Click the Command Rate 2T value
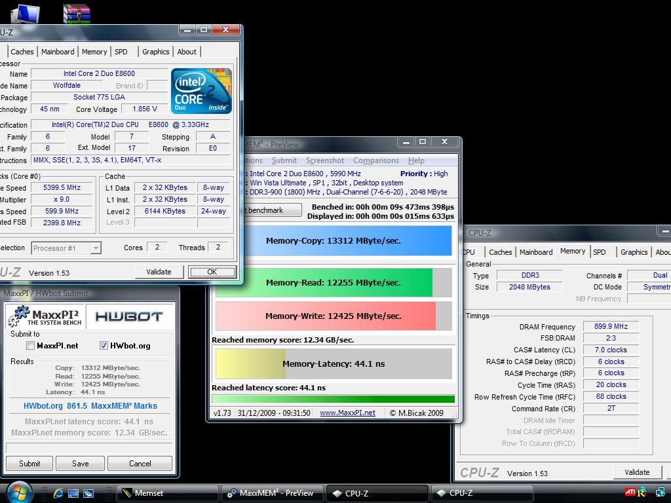671x503 pixels. click(x=611, y=408)
